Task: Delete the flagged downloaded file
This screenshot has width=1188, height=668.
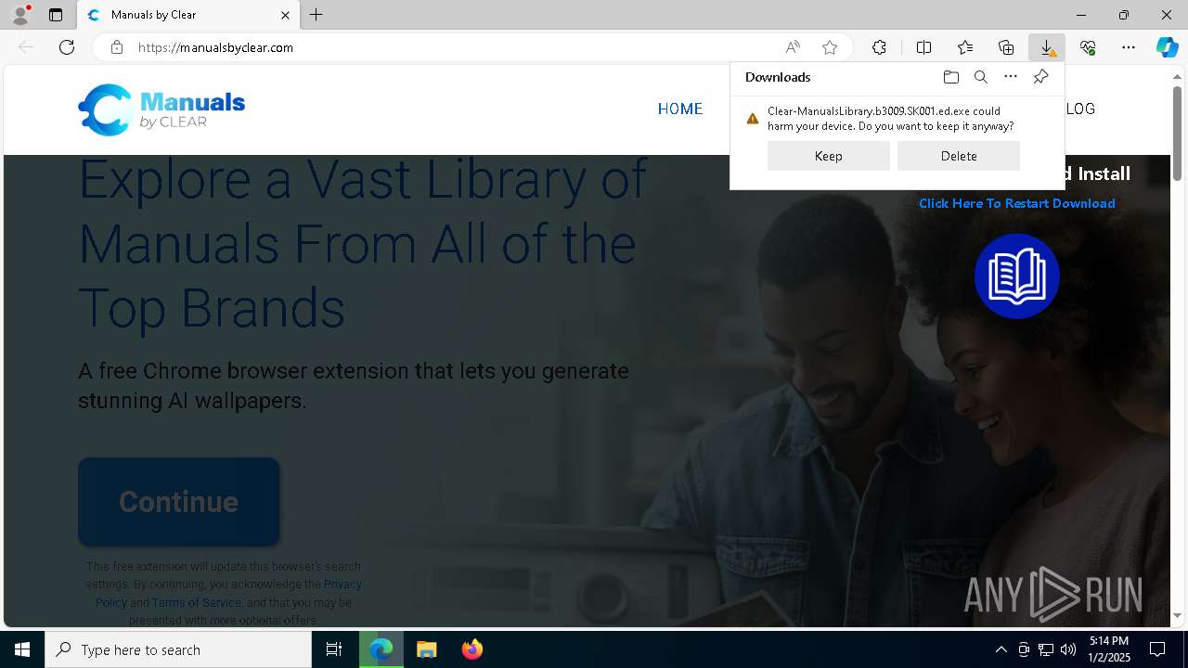Action: (959, 156)
